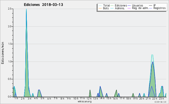The image size is (169, 104).
Task: Select the 'Ediciones' legend entry
Action: pos(121,5)
